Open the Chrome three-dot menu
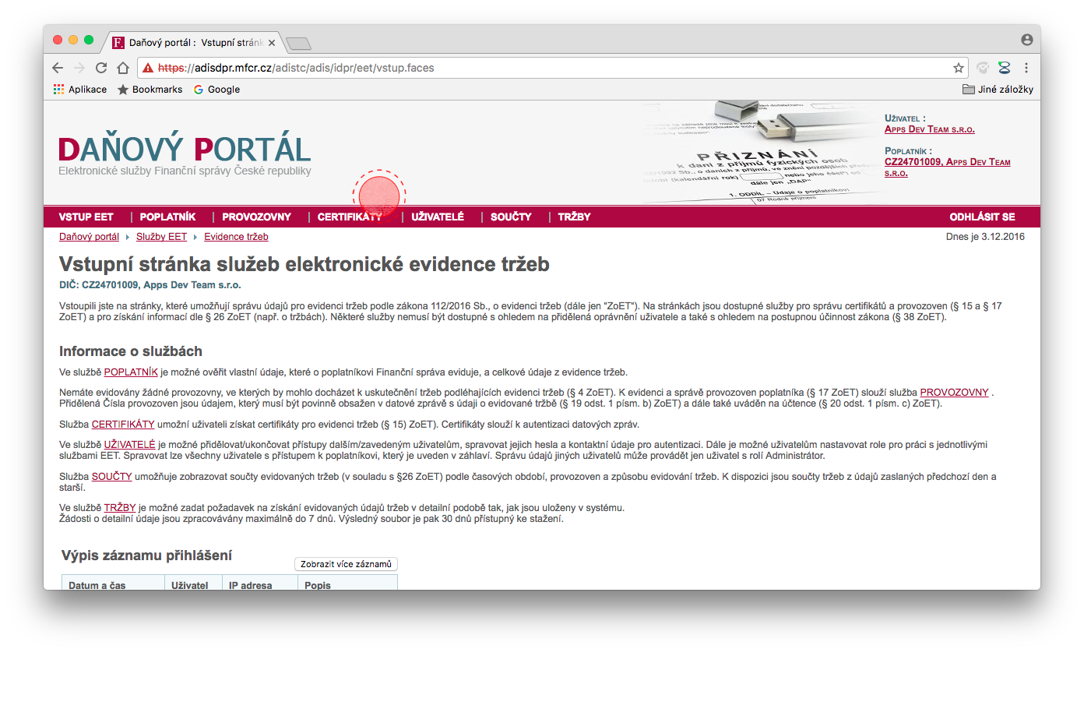The image size is (1084, 723). point(1026,68)
